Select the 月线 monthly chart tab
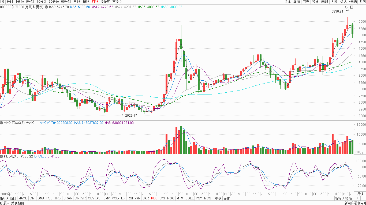Image resolution: width=366 pixels, height=205 pixels. pos(95,2)
